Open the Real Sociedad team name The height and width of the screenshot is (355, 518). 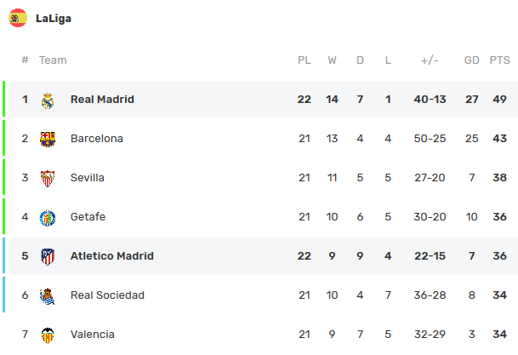tap(107, 295)
